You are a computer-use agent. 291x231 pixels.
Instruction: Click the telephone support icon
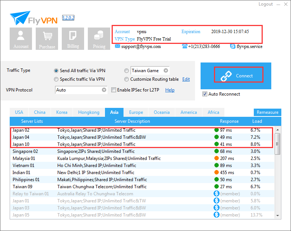click(x=185, y=46)
